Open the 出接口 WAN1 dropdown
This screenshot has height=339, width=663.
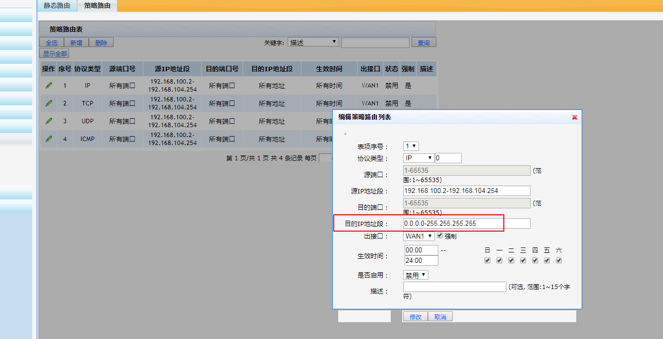click(419, 236)
